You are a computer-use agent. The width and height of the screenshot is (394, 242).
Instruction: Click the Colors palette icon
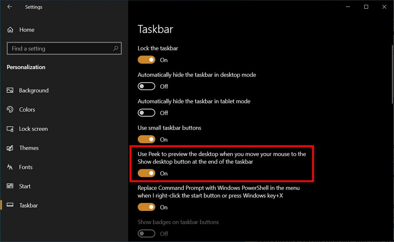pos(10,109)
